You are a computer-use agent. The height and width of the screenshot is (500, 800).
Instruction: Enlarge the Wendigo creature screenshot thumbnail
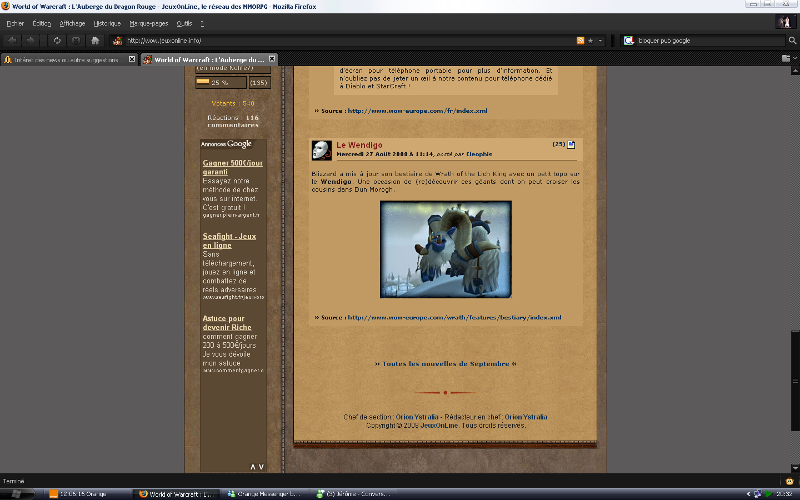(x=446, y=249)
